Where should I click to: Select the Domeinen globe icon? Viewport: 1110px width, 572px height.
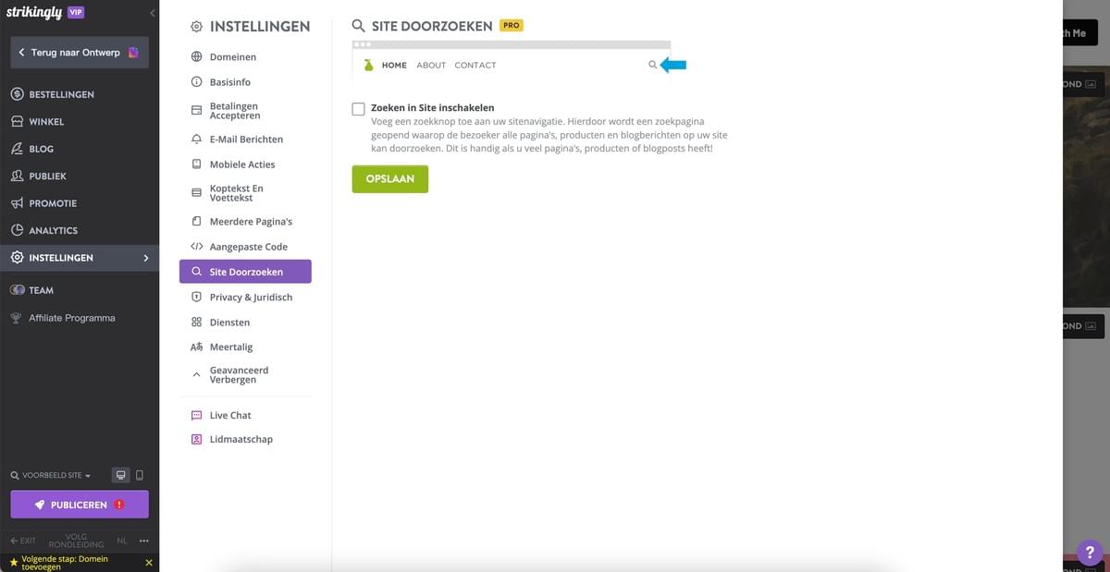click(194, 56)
